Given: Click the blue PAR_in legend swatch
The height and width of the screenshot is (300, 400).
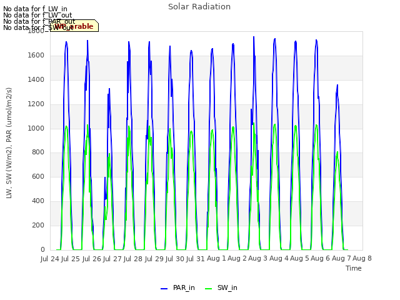Looking at the screenshot, I should click(x=164, y=289).
